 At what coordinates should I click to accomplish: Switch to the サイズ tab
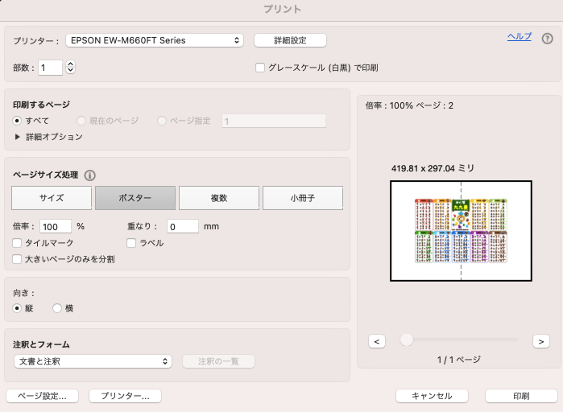(x=51, y=198)
